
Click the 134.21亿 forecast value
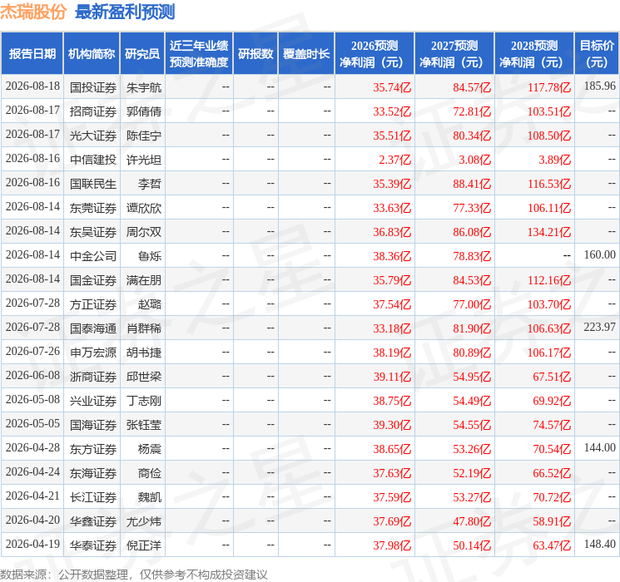(548, 232)
